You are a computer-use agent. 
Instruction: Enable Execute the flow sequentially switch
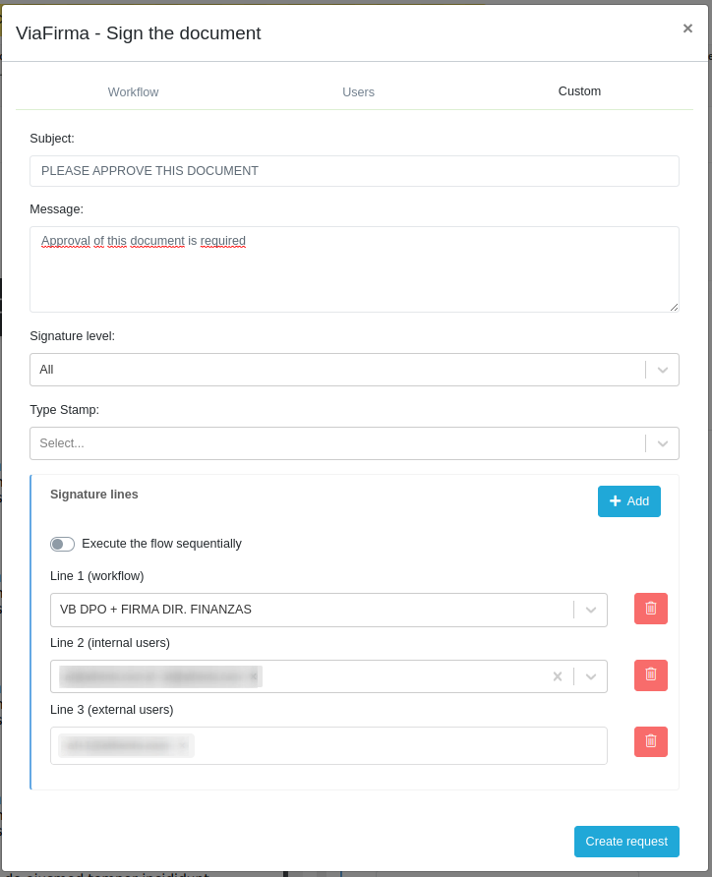[x=63, y=544]
